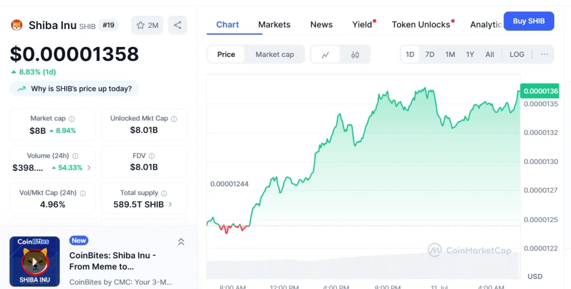
Task: Switch to the line chart view icon
Action: [326, 55]
